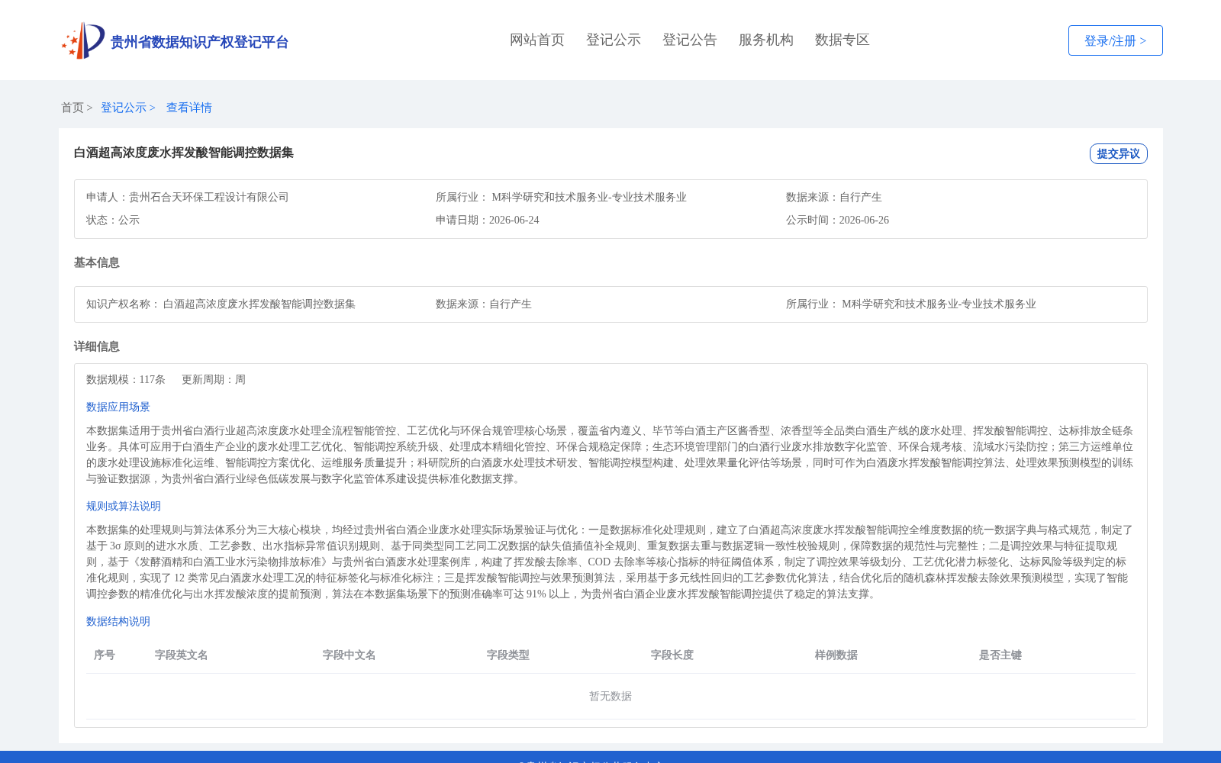Viewport: 1221px width, 763px height.
Task: Click the 公示时间：2026-06-26 text
Action: [x=837, y=220]
